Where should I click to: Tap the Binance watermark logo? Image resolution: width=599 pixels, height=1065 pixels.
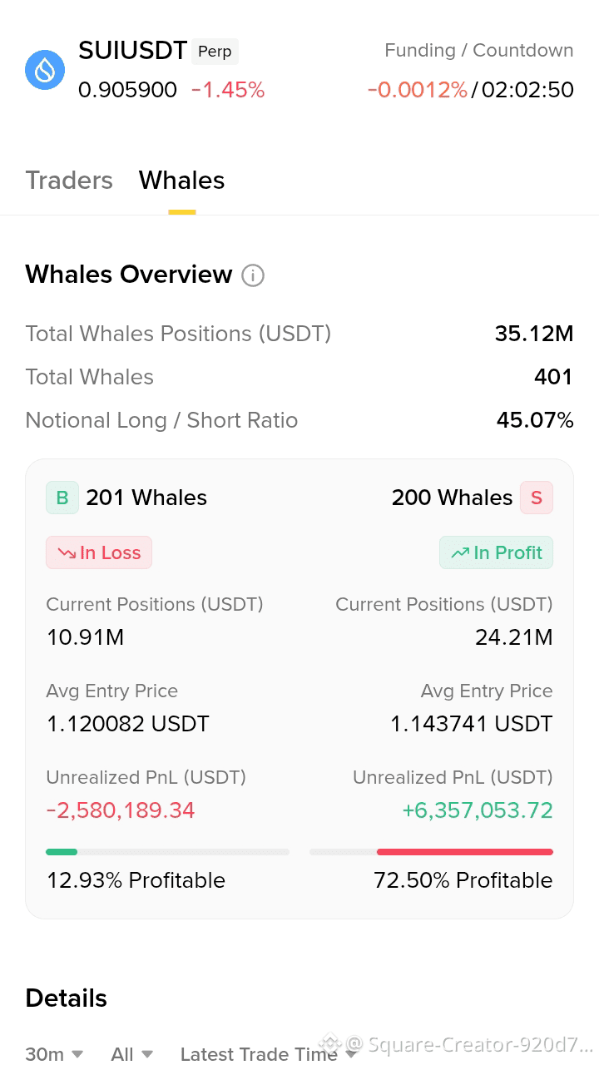coord(331,1043)
